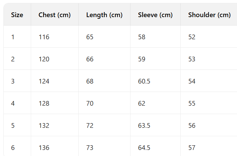This screenshot has width=237, height=156.
Task: Click the Sleeve (cm) column header
Action: pyautogui.click(x=155, y=15)
